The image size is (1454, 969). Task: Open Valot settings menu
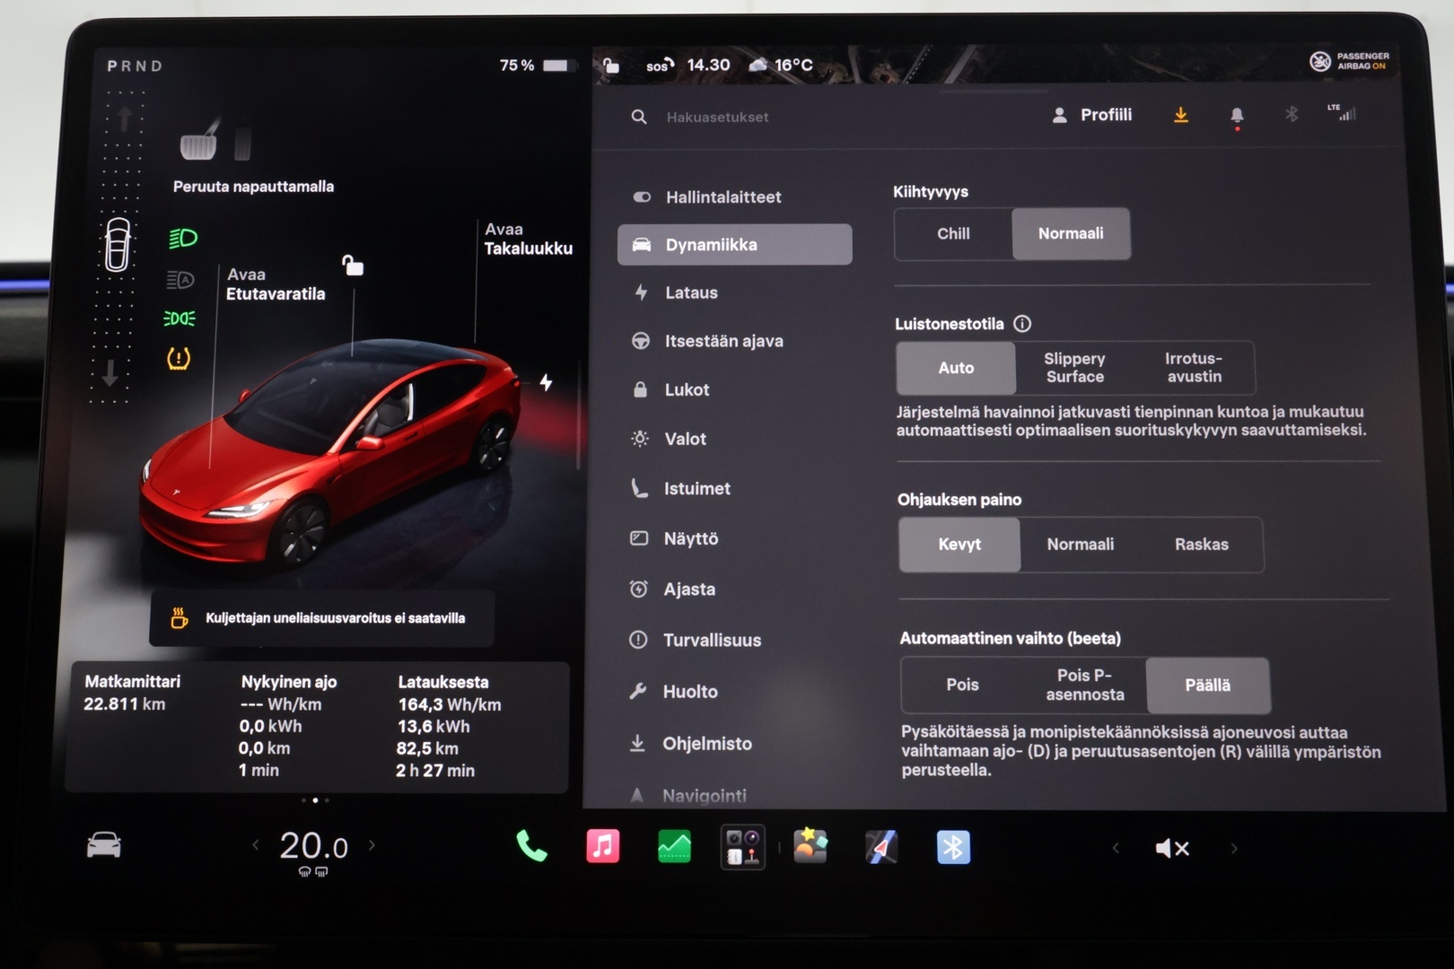(x=734, y=439)
